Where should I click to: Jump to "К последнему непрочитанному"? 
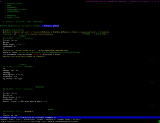coord(41,34)
